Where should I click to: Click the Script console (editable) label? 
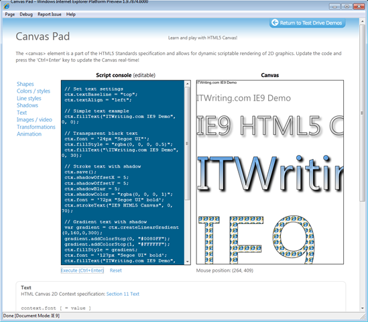pyautogui.click(x=125, y=75)
